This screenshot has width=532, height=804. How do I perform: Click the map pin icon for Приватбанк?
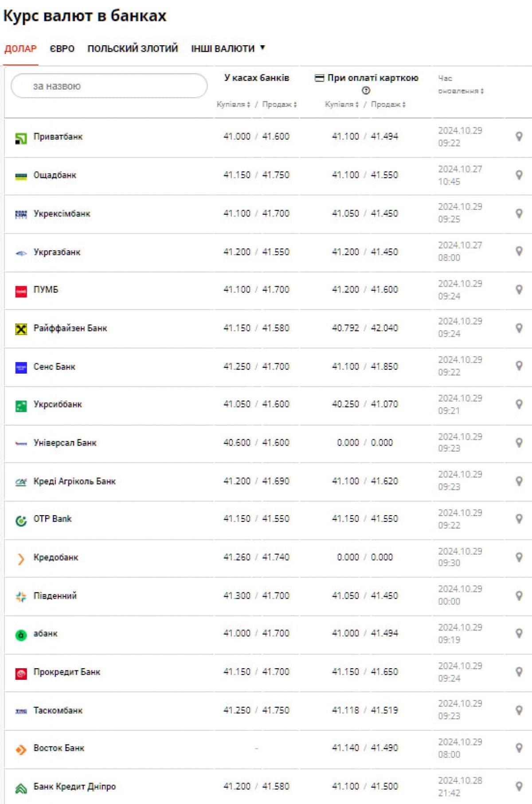(519, 136)
